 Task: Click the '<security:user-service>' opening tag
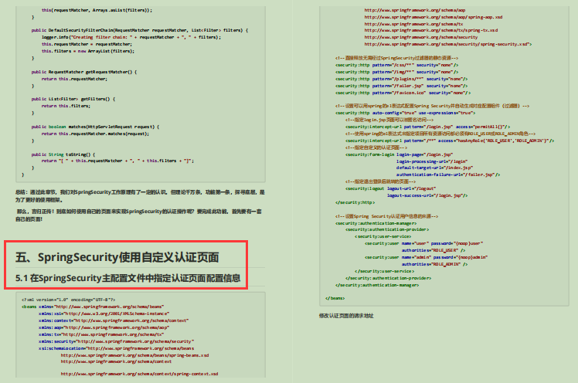point(383,236)
